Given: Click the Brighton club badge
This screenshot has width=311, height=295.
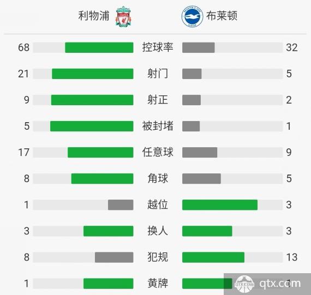Looking at the screenshot, I should (x=192, y=16).
